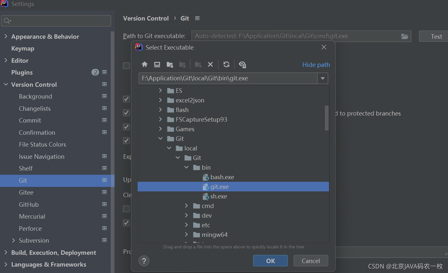Click the Hide path link
This screenshot has width=448, height=273.
(316, 65)
